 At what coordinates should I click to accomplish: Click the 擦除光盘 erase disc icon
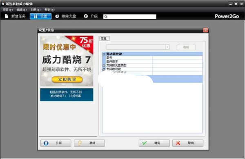tap(57, 16)
